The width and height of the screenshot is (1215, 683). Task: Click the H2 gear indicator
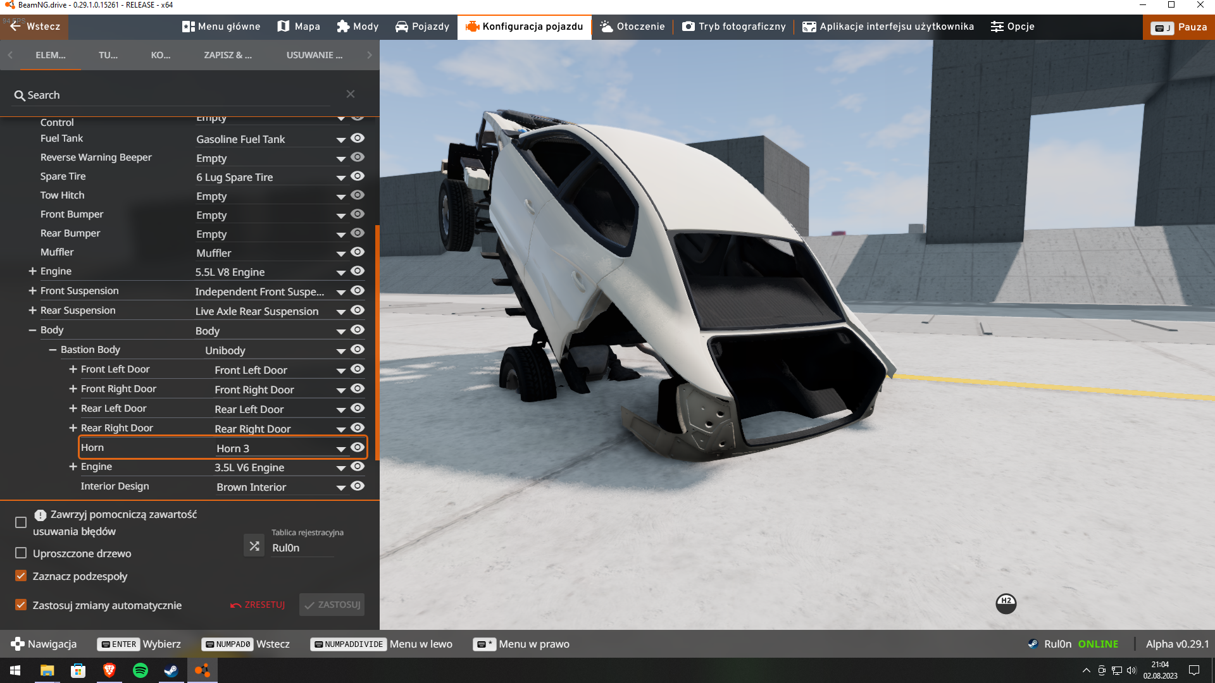1006,603
